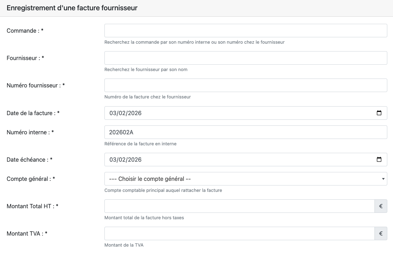Click into the Montant TVA input
The width and height of the screenshot is (393, 253).
click(x=239, y=233)
